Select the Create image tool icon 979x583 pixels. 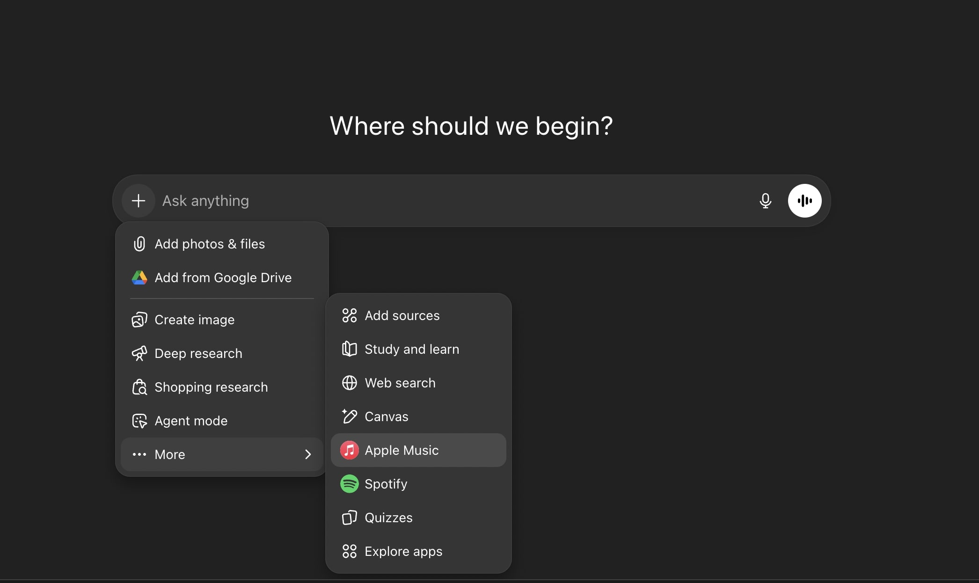coord(139,320)
